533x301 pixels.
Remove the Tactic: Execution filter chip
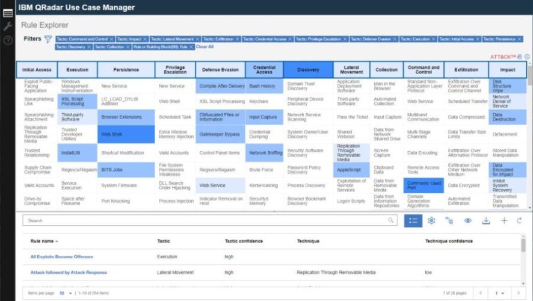[433, 39]
